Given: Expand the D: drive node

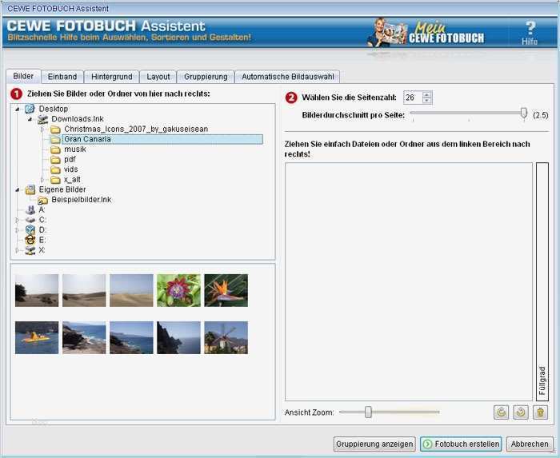Looking at the screenshot, I should tap(17, 230).
